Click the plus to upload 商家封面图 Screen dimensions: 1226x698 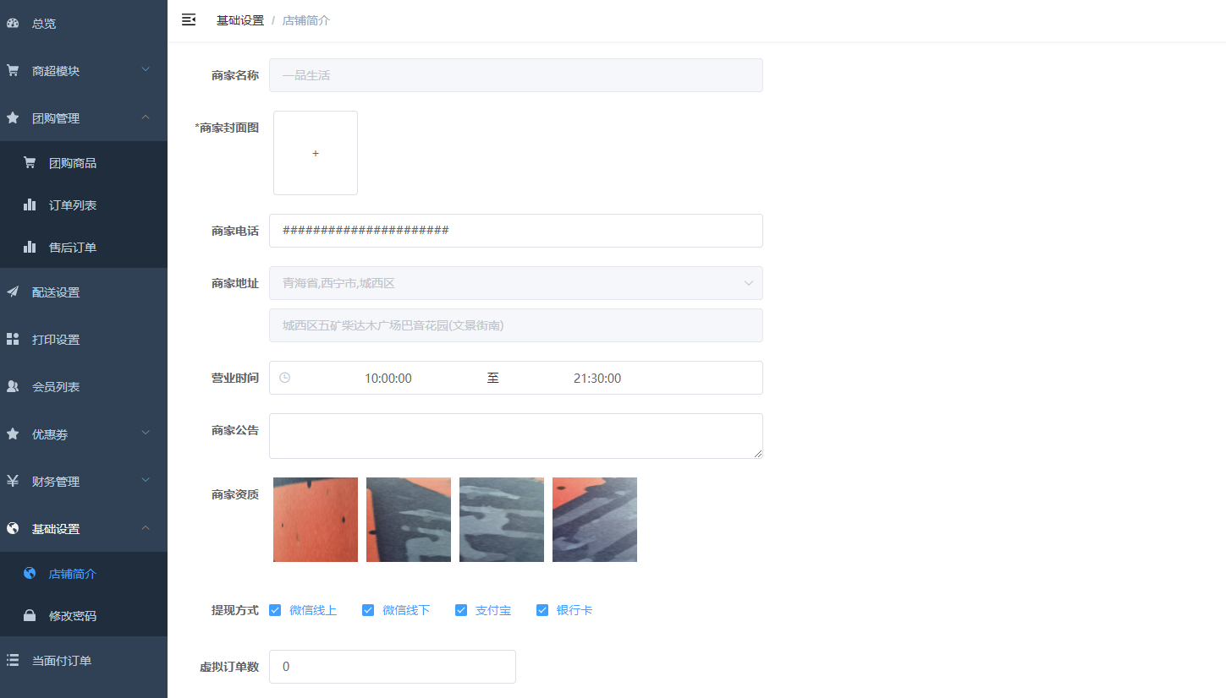pos(316,153)
